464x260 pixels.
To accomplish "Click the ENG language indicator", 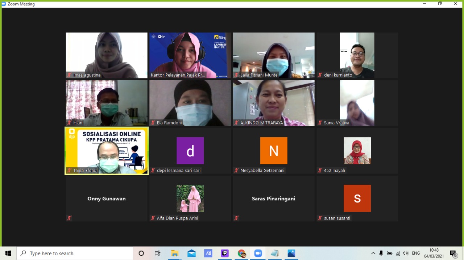I will click(x=416, y=253).
